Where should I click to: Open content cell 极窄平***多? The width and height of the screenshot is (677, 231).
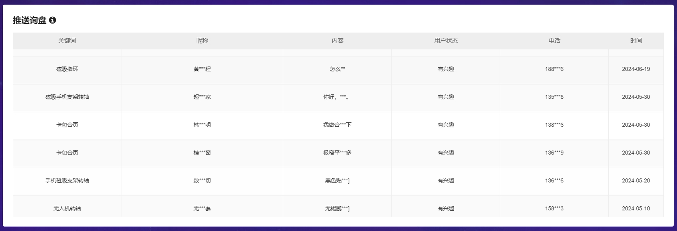point(337,153)
